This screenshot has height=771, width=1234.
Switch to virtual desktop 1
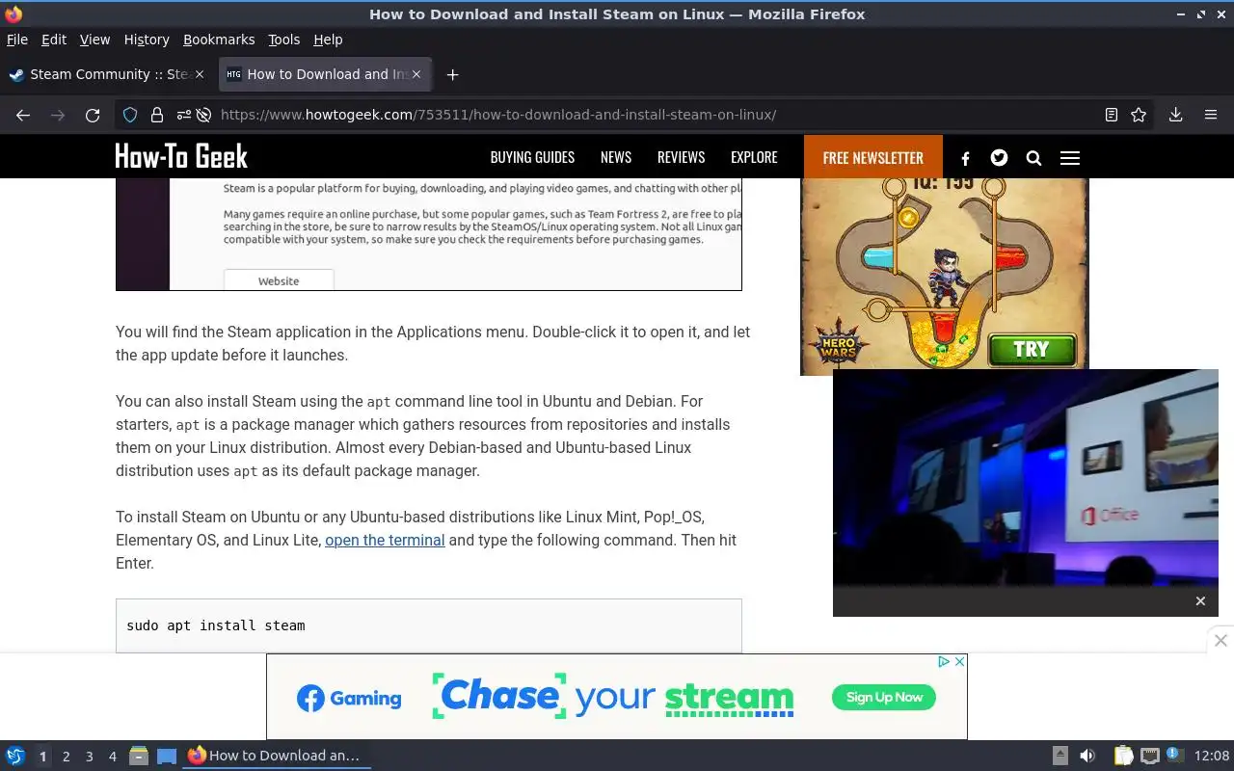(x=42, y=757)
